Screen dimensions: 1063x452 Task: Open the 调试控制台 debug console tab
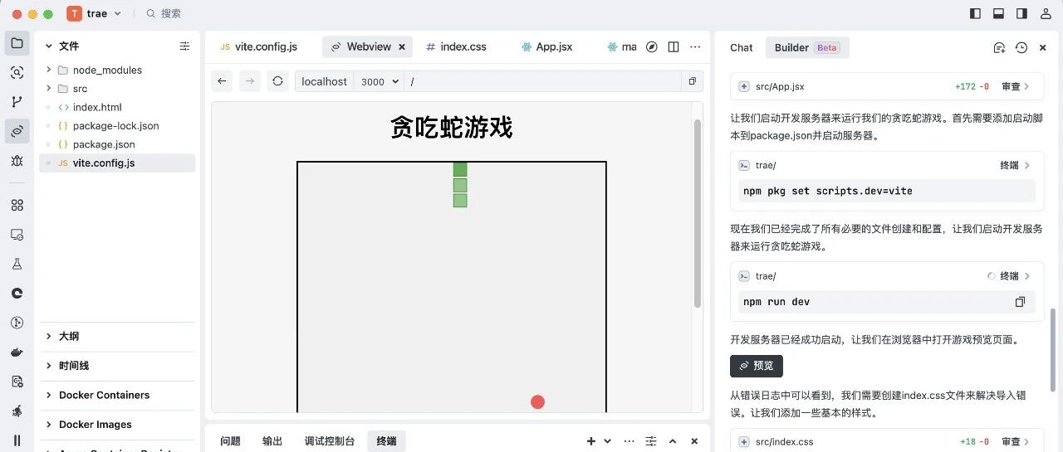coord(329,441)
